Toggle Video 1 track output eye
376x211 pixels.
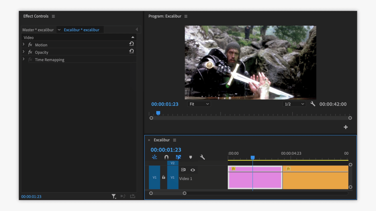click(x=193, y=170)
